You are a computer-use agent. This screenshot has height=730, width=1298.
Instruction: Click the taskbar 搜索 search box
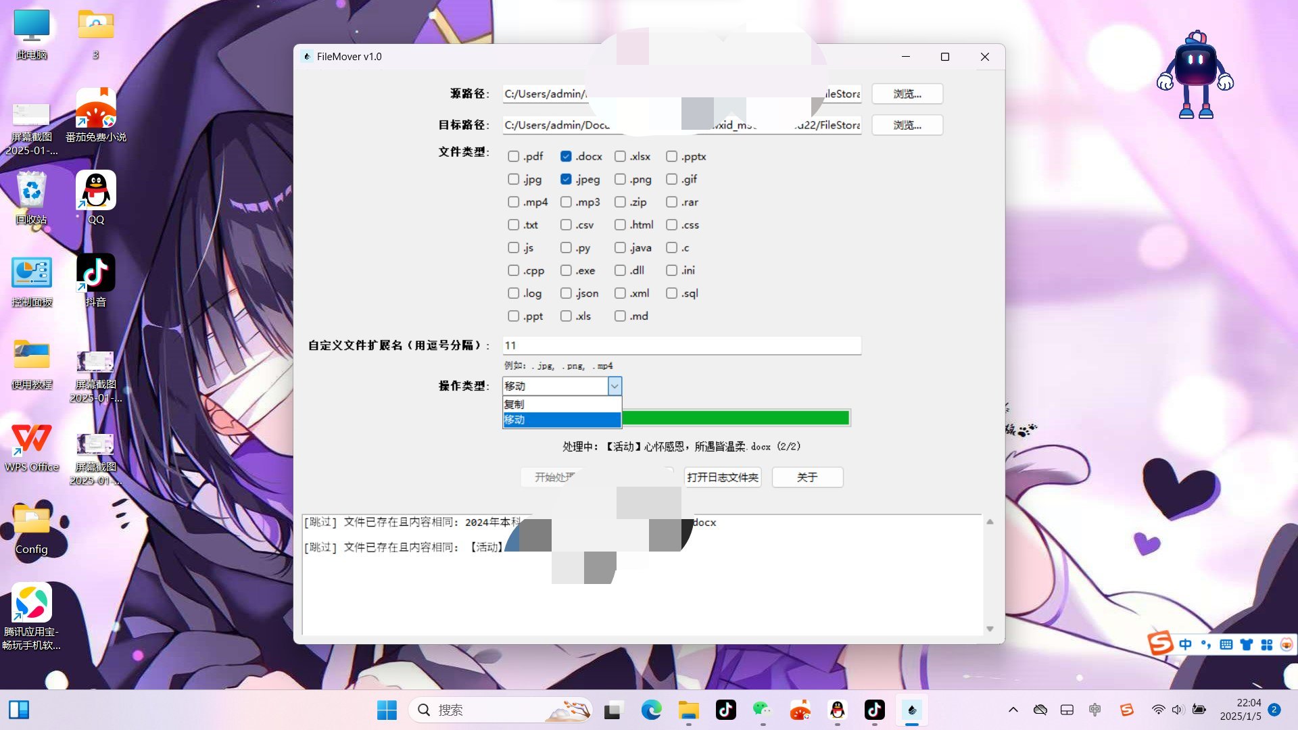tap(500, 710)
